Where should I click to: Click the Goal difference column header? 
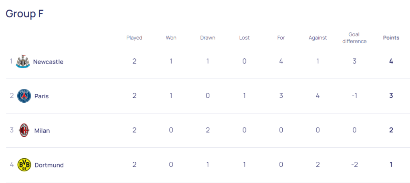(354, 38)
